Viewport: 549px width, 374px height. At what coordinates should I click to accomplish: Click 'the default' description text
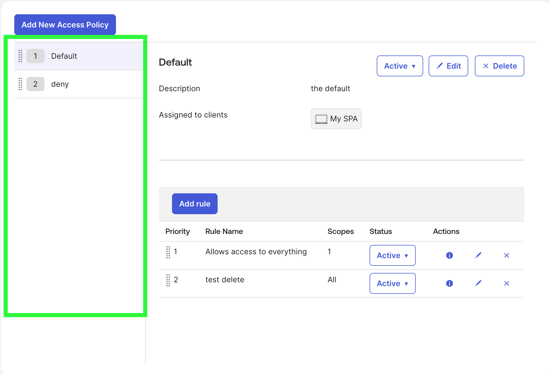point(331,88)
